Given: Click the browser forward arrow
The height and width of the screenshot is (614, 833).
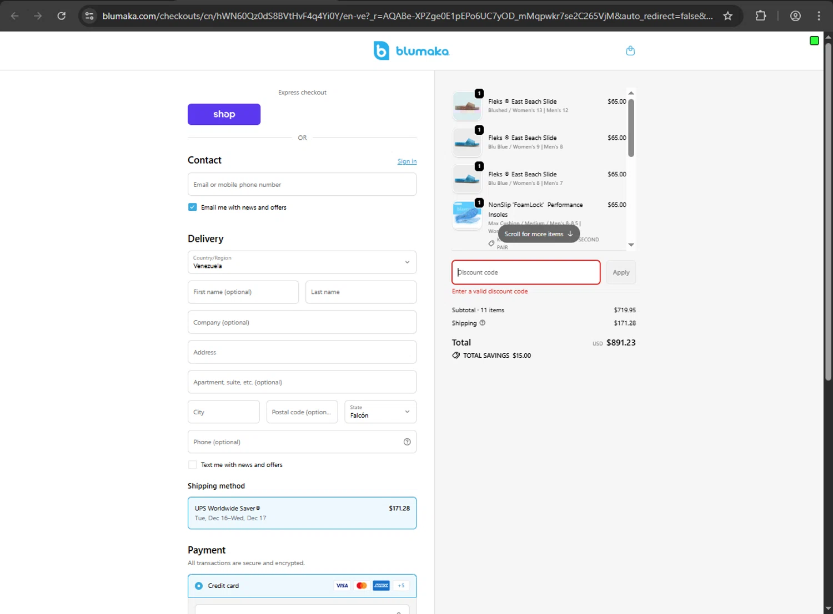Looking at the screenshot, I should click(x=38, y=16).
